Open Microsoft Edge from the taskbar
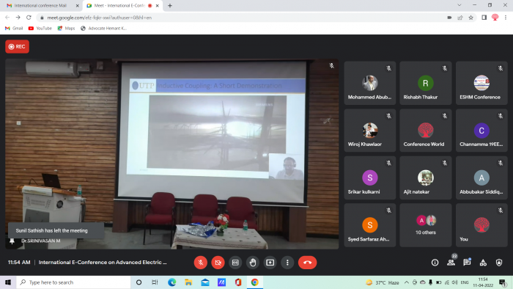 [171, 282]
